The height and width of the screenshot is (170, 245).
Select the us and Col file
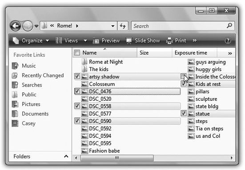pyautogui.click(x=208, y=136)
